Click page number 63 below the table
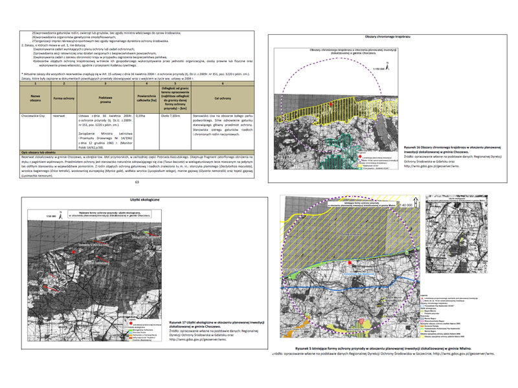The image size is (518, 388). click(x=137, y=182)
